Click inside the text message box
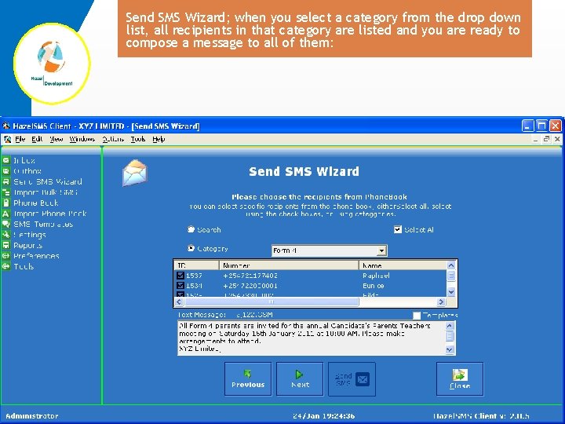Screen dimensions: 565x424 [312, 338]
